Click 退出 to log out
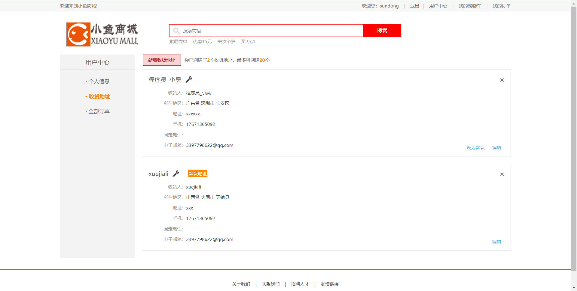Image resolution: width=577 pixels, height=291 pixels. [414, 6]
